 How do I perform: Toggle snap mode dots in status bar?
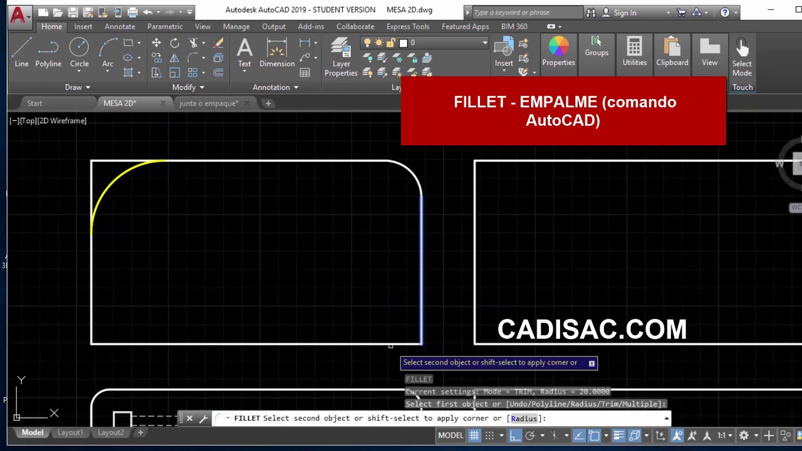[x=490, y=435]
